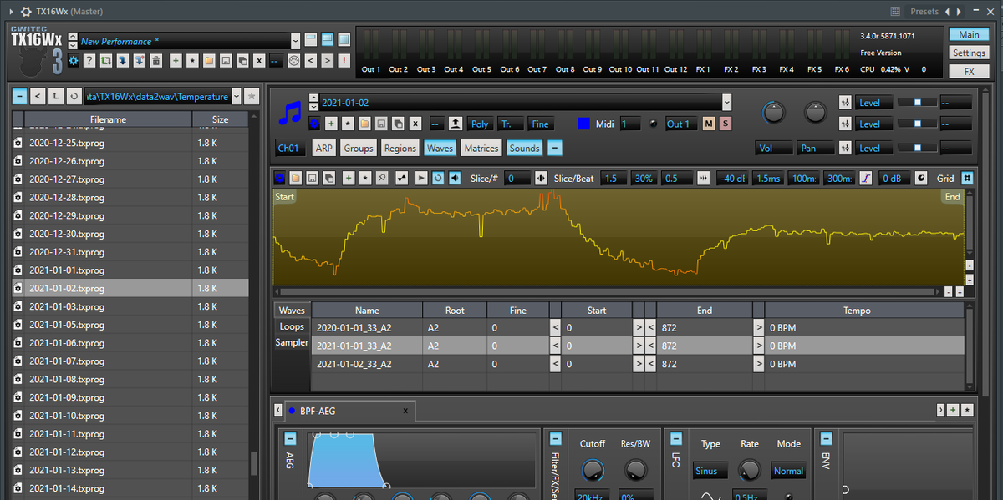1003x500 pixels.
Task: Toggle loop playback in wave toolbar
Action: pos(437,178)
